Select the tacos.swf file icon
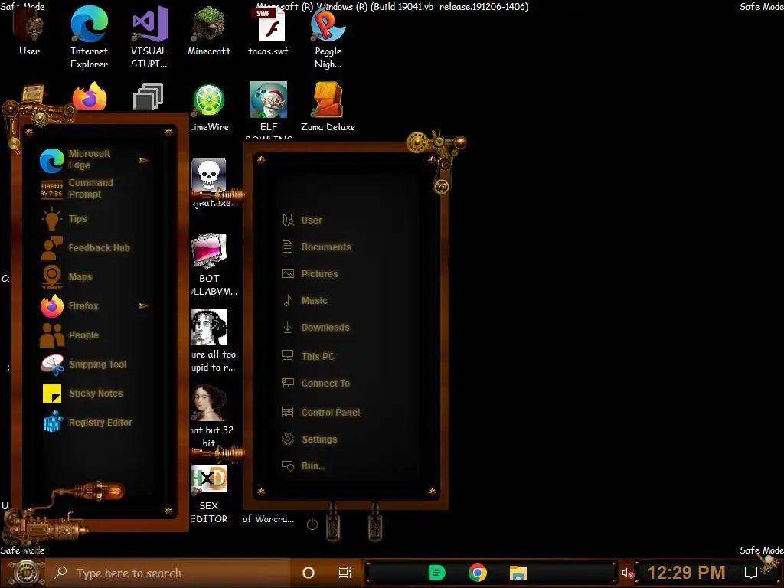Image resolution: width=784 pixels, height=588 pixels. pos(269,32)
